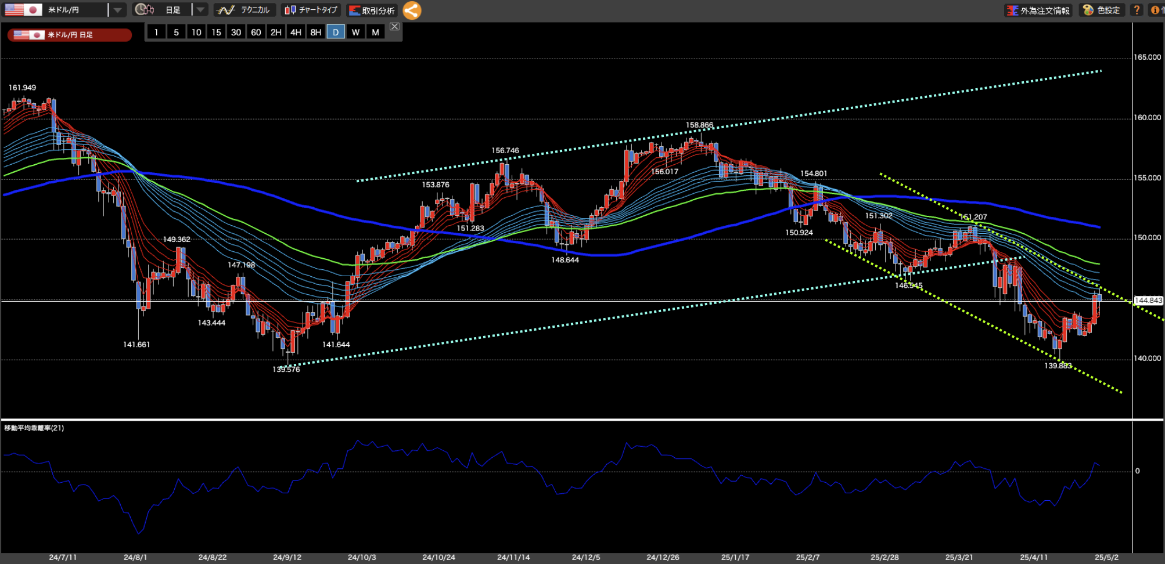Switch to the 2H timeframe
The width and height of the screenshot is (1165, 564).
276,32
